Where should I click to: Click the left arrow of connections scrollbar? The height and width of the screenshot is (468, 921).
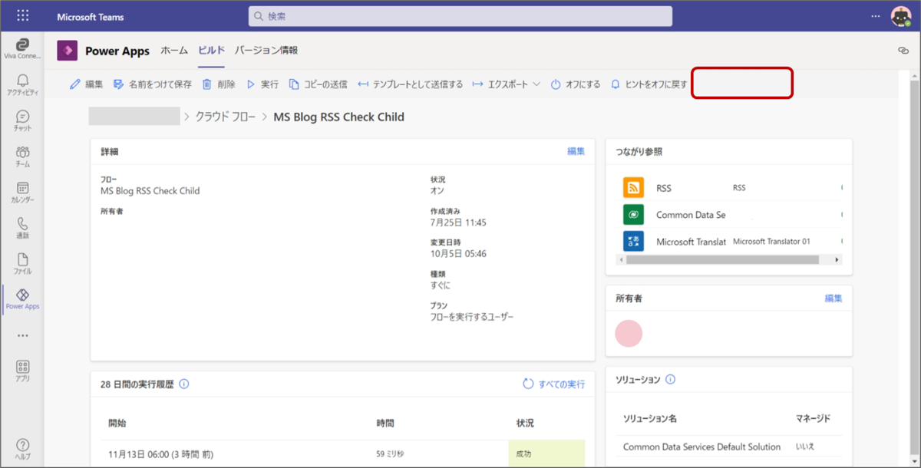621,260
